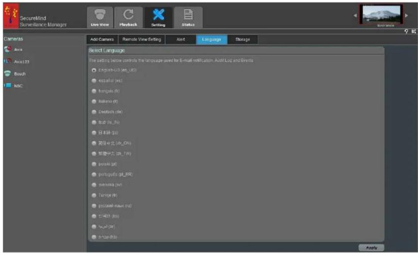This screenshot has height=253, width=418.
Task: Switch to Add Camera tab
Action: click(x=102, y=39)
